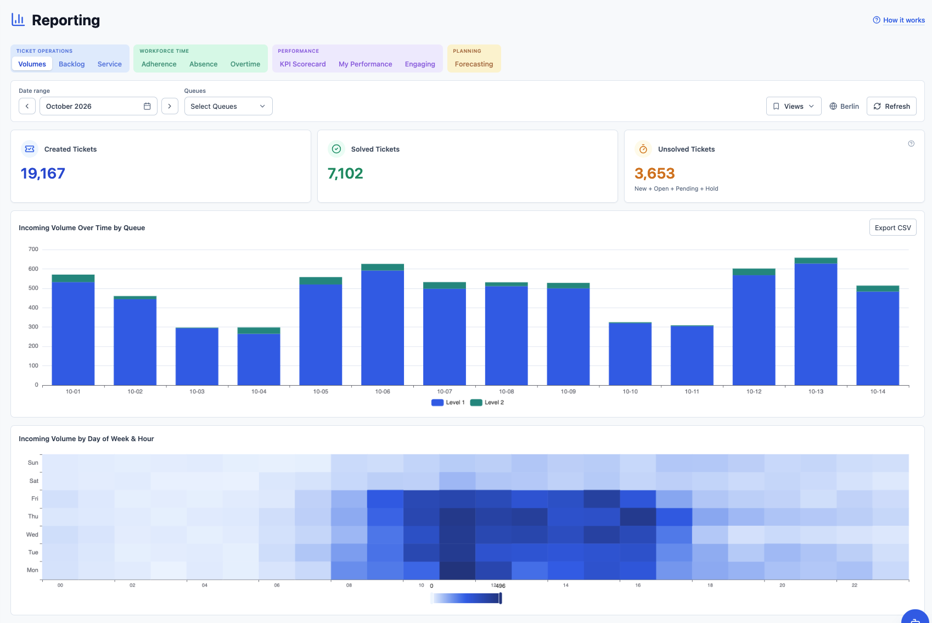Click the 10-13 bar in volume chart
The height and width of the screenshot is (623, 932).
pyautogui.click(x=816, y=321)
